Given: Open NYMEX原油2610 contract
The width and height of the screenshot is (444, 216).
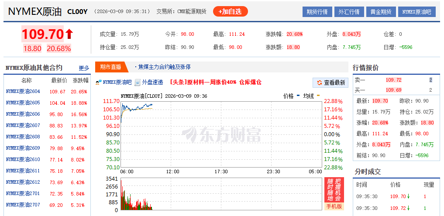Looking at the screenshot, I should coord(23,159).
